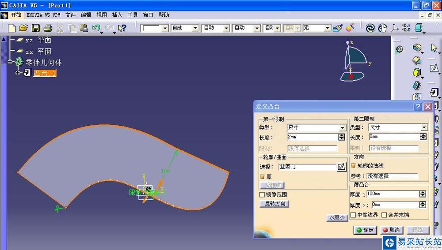This screenshot has width=442, height=250.
Task: Select the Shell tool icon
Action: [x=417, y=85]
